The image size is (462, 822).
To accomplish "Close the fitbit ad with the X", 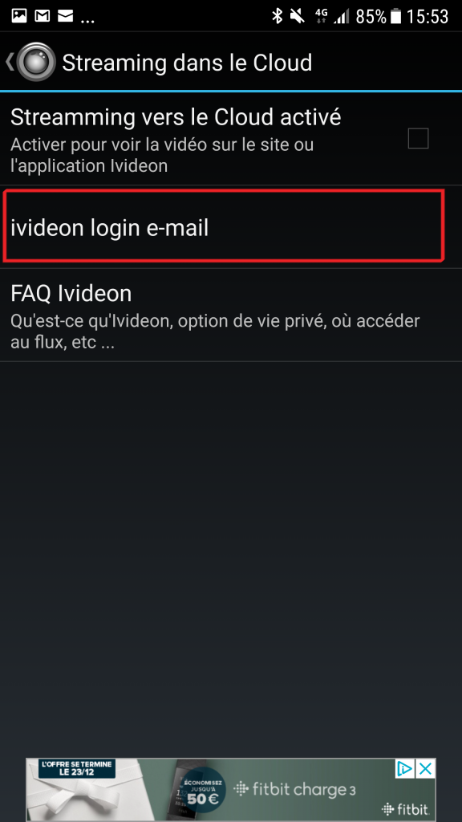I will click(x=426, y=769).
